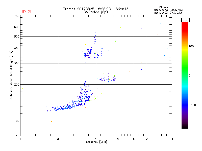This screenshot has height=151, width=202.
Task: Click the 'Phases' statistics heading
Action: point(163,7)
